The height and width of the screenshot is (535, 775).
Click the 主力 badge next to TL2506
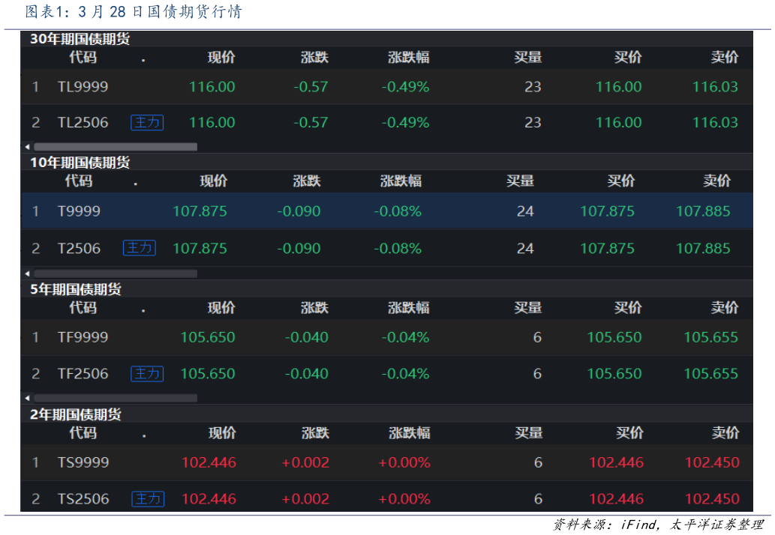coord(147,122)
